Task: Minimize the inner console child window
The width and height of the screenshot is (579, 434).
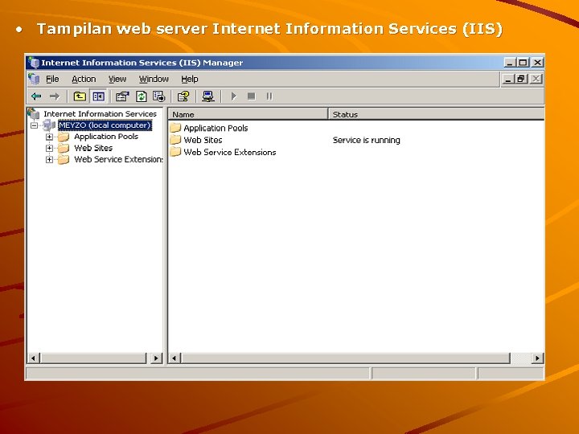Action: click(508, 79)
